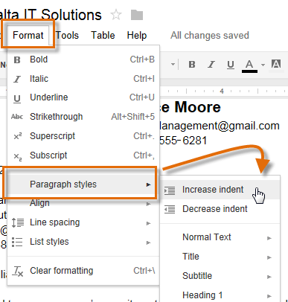Click the Increase indent icon
The height and width of the screenshot is (302, 288).
point(170,190)
